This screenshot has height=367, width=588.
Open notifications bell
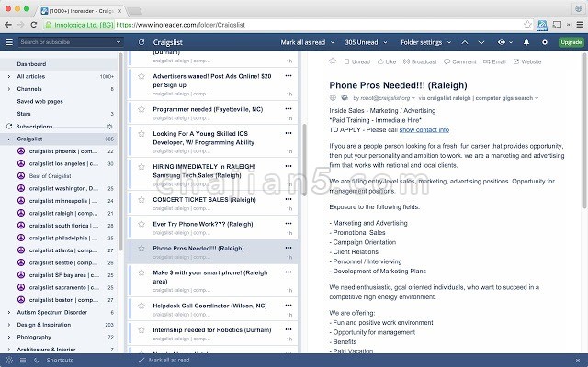click(526, 42)
